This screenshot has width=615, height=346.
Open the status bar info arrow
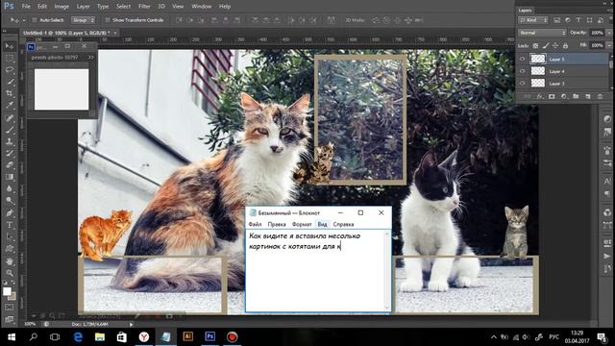[131, 325]
